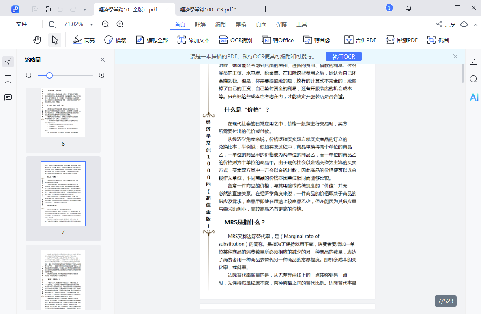The width and height of the screenshot is (481, 314).
Task: Shrink thumbnails with minus magnifier icon
Action: [x=29, y=75]
